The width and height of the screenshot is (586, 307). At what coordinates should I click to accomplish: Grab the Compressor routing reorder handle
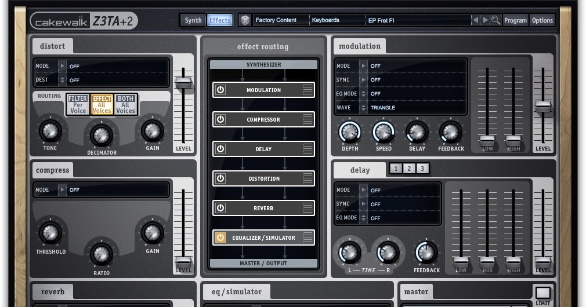point(308,119)
